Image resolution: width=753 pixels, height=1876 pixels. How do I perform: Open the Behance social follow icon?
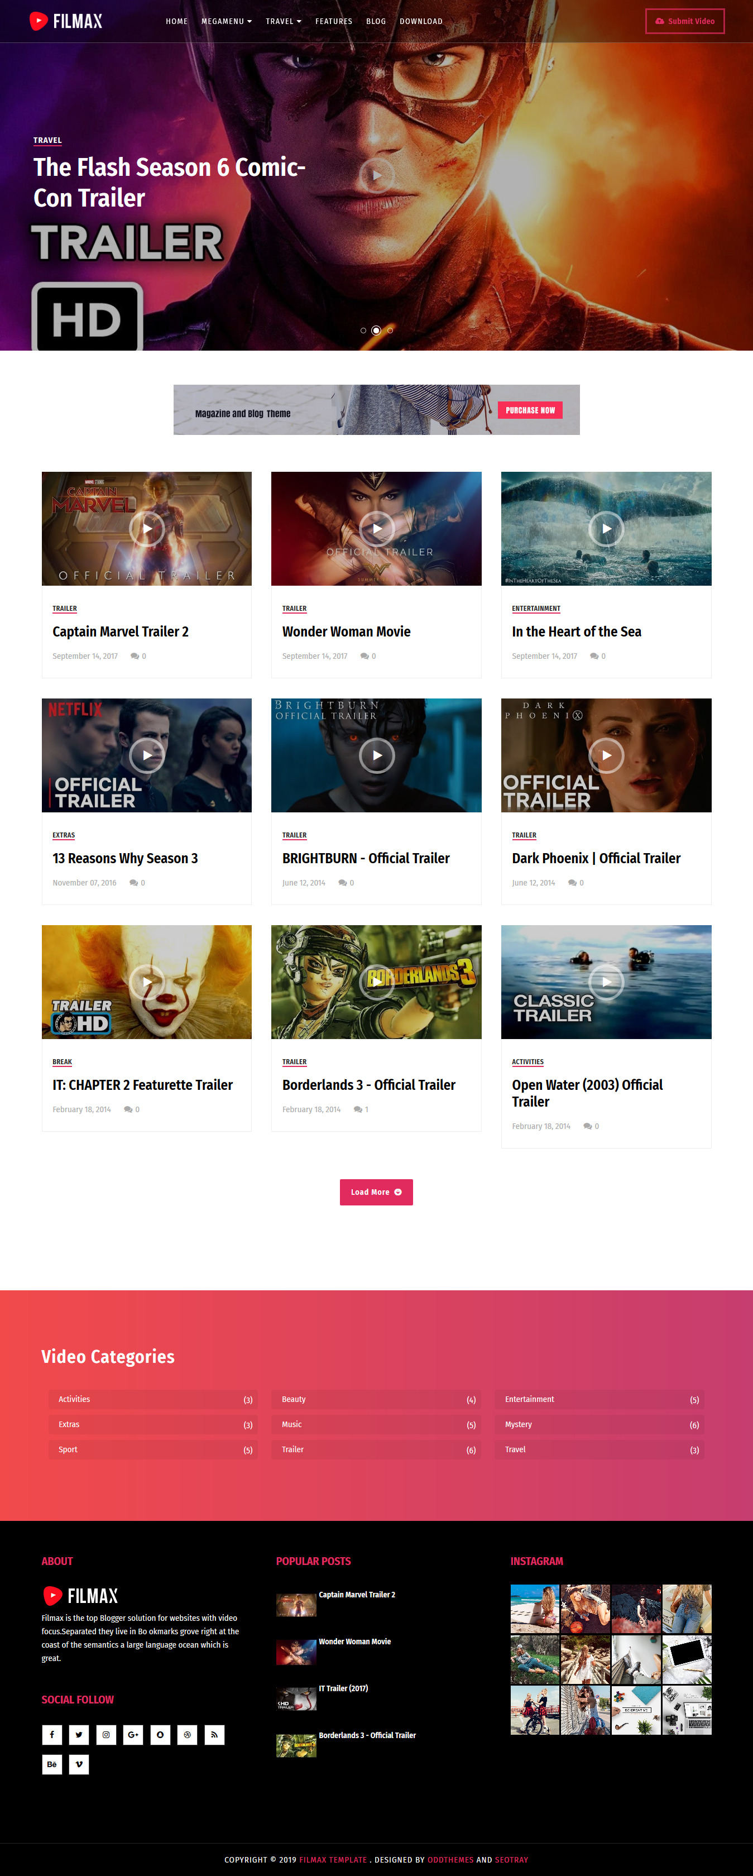pos(52,1764)
